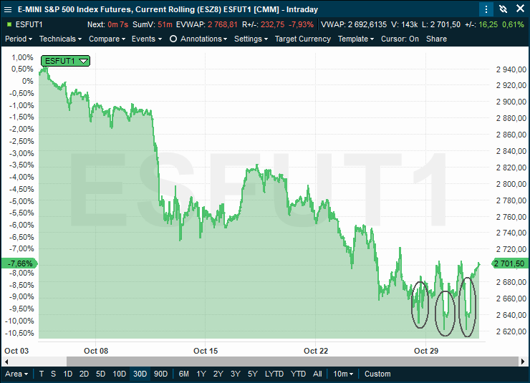
Task: Select the 2Y time range
Action: 218,374
